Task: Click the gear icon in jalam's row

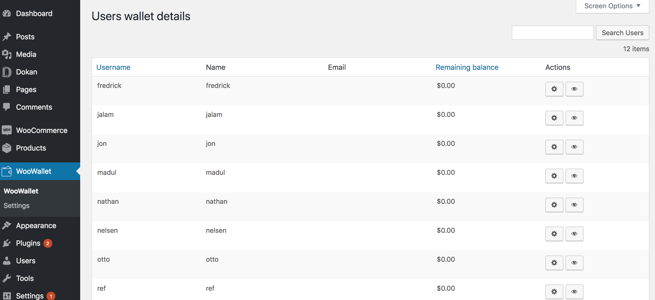Action: (x=554, y=118)
